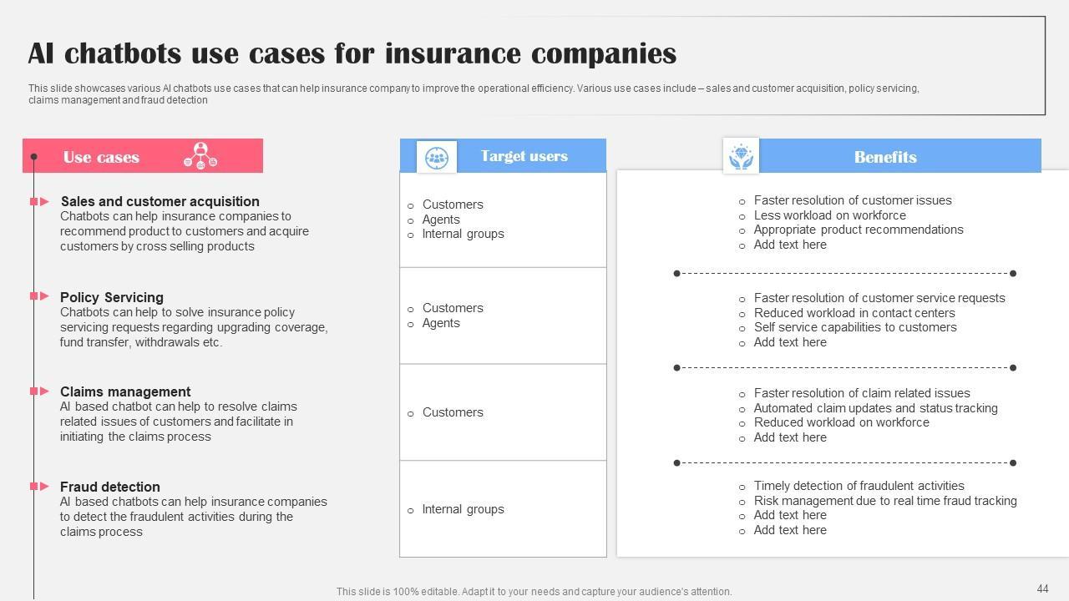Click 'Timely detection of fraudulent activities' bullet

859,486
